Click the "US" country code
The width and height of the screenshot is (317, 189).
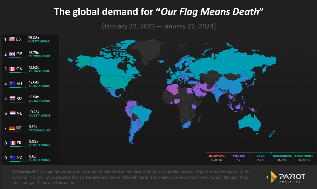point(18,39)
